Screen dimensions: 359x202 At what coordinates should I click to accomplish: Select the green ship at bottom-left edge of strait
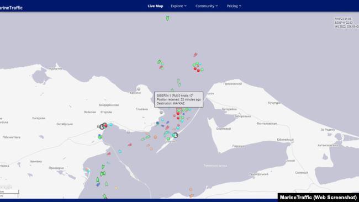104,196
